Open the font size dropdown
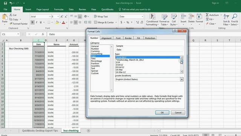The height and width of the screenshot is (136, 241). coord(58,17)
